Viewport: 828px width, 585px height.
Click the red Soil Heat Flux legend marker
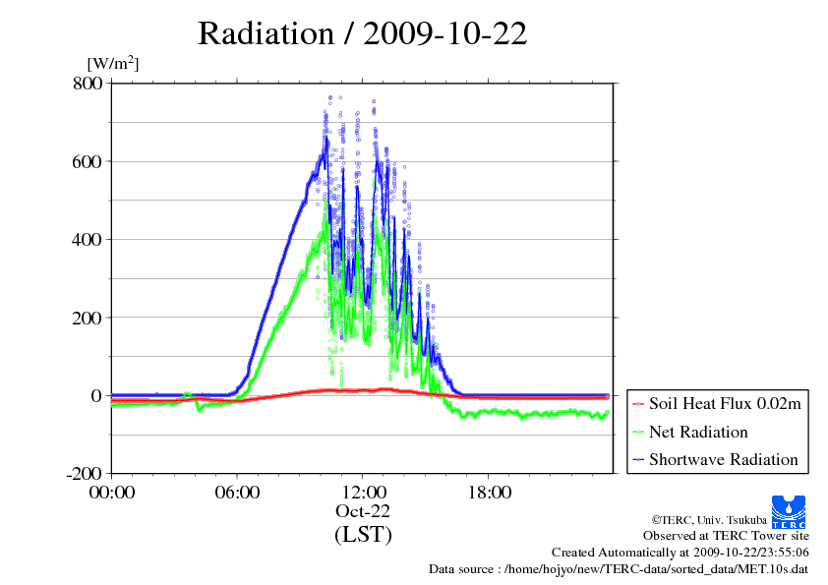click(638, 404)
